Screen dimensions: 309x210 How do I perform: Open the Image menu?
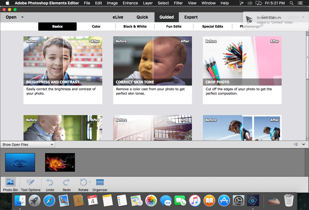(112, 3)
